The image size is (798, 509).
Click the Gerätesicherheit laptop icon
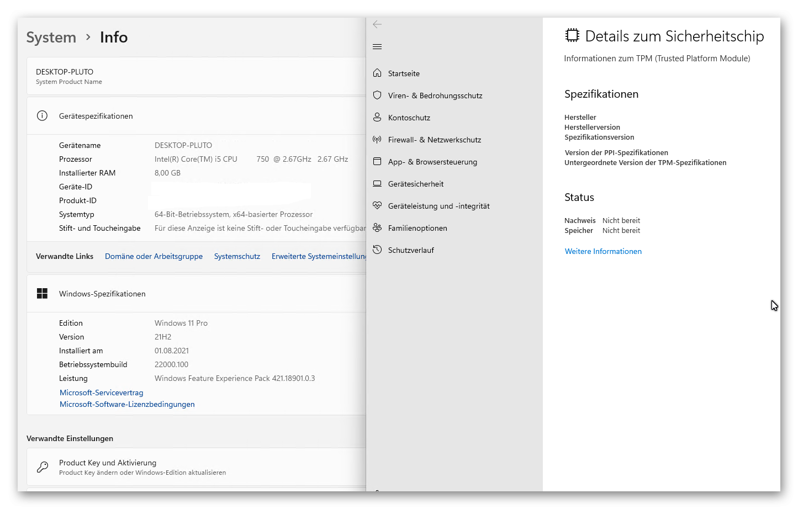point(377,183)
